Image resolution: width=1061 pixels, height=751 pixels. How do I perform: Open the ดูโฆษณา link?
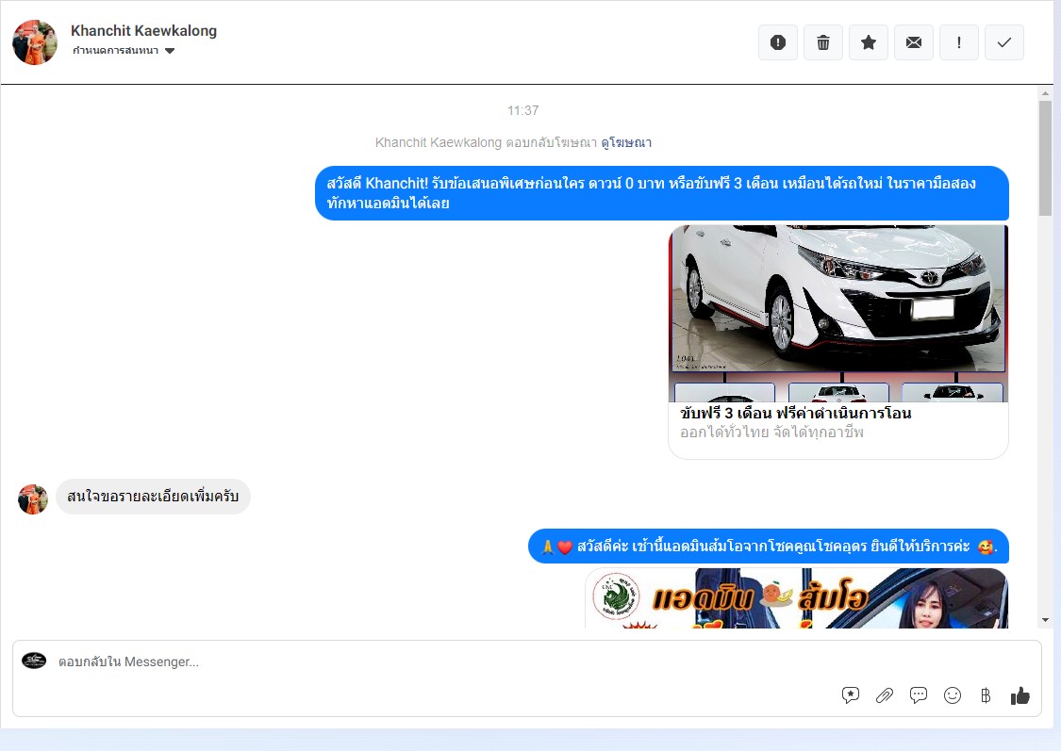(626, 143)
